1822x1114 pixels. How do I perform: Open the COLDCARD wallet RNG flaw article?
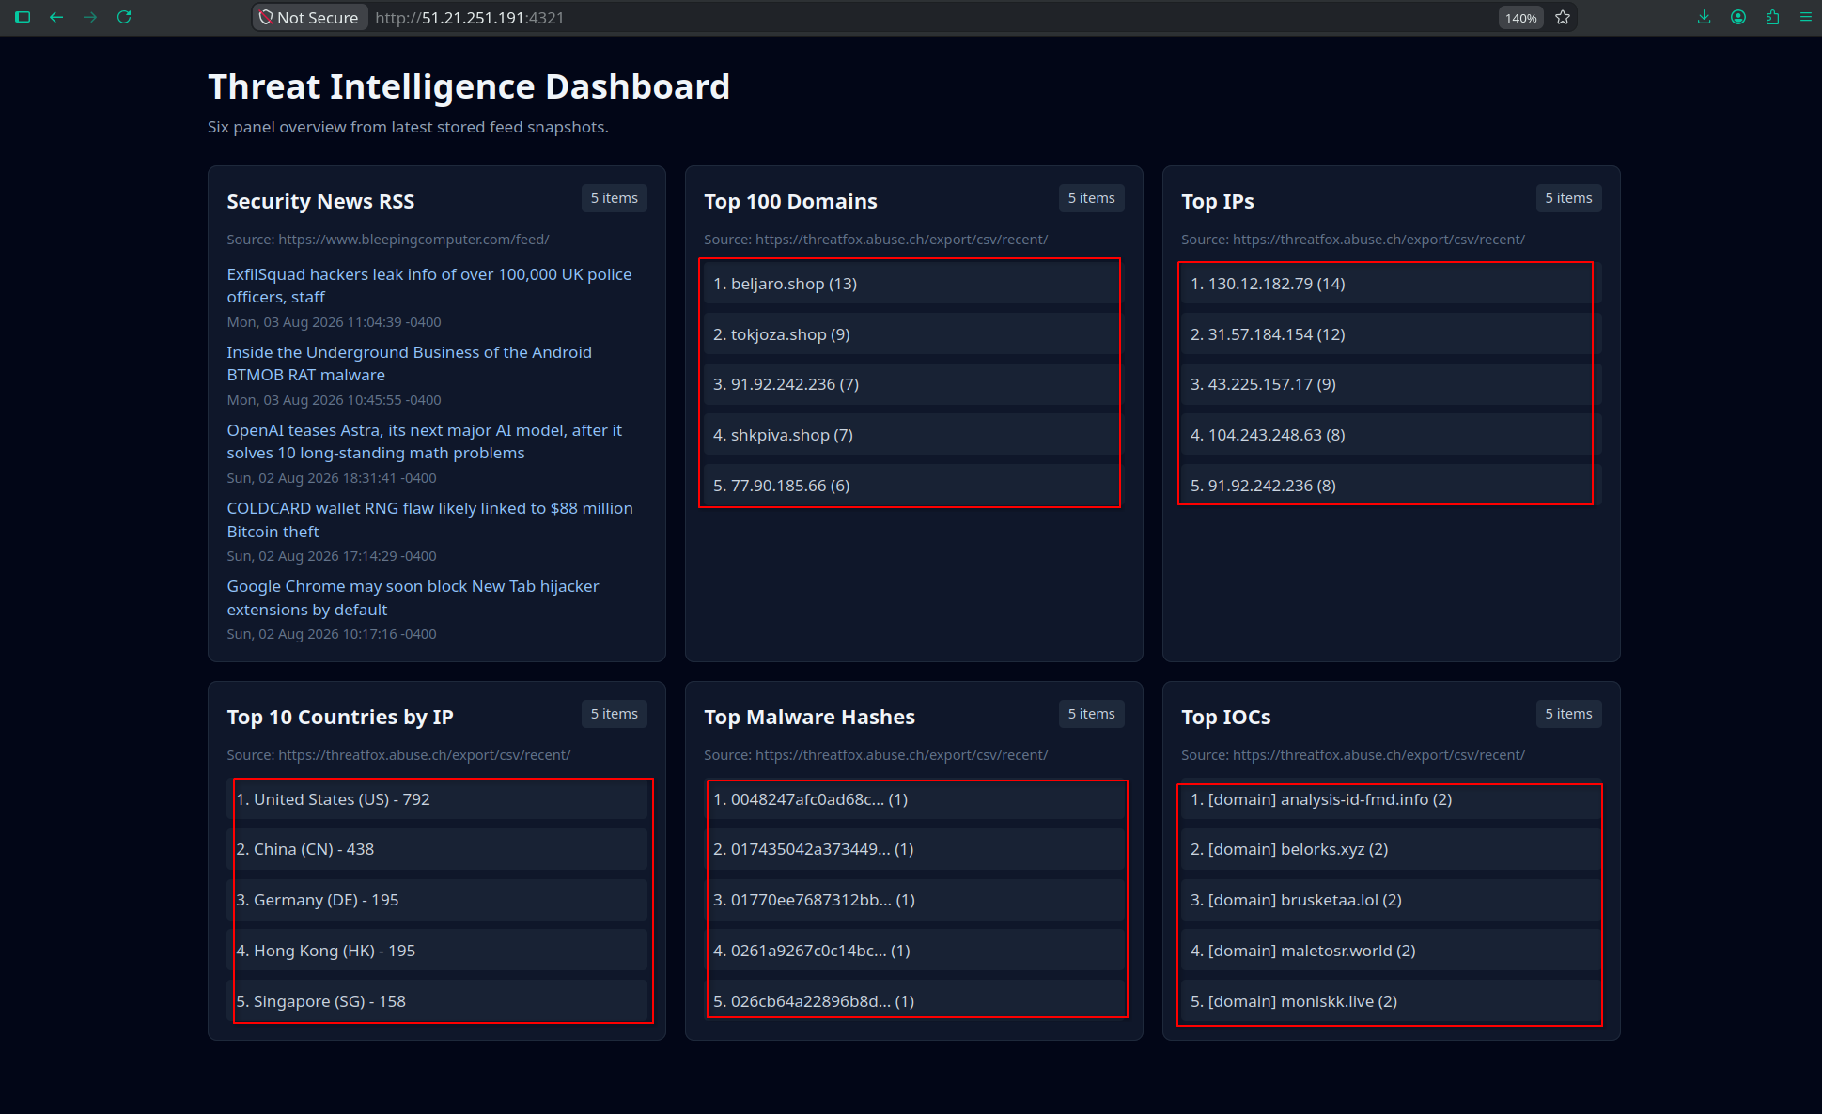point(430,519)
